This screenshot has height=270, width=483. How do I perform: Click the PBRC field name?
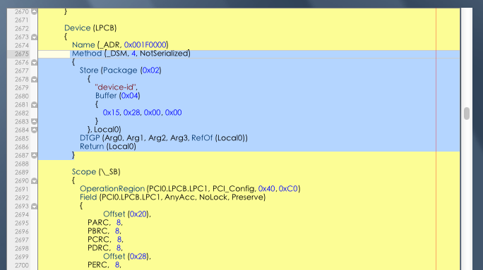pyautogui.click(x=98, y=231)
